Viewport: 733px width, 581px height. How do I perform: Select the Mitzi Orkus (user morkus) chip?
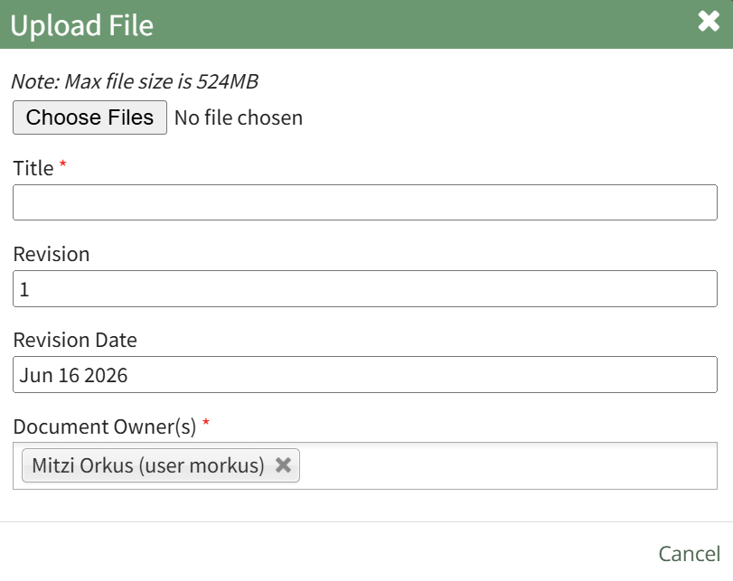[148, 465]
